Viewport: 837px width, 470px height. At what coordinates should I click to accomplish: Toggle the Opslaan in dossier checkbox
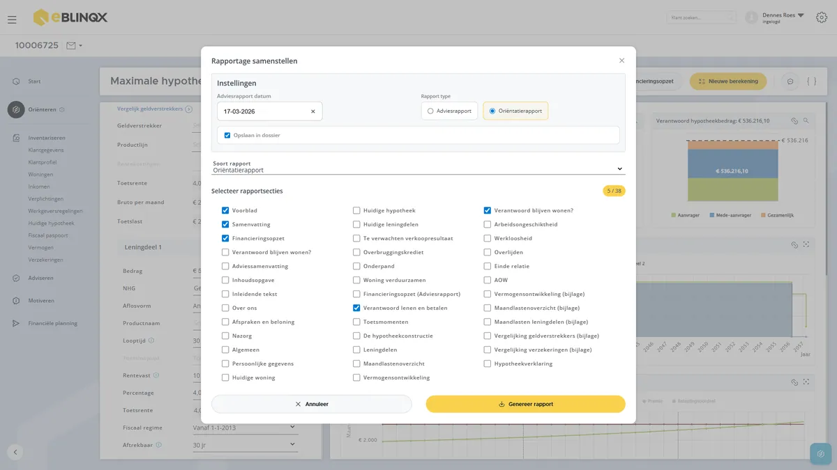(x=227, y=135)
